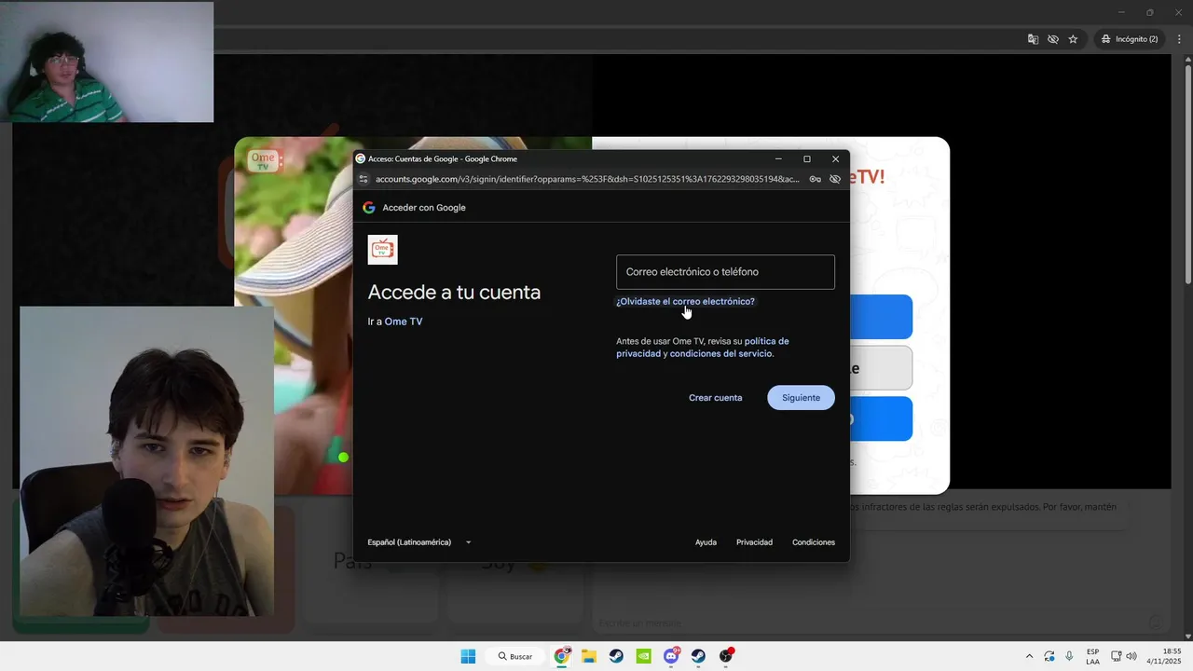The image size is (1193, 671).
Task: Open the password key icon in popup address bar
Action: coord(815,179)
